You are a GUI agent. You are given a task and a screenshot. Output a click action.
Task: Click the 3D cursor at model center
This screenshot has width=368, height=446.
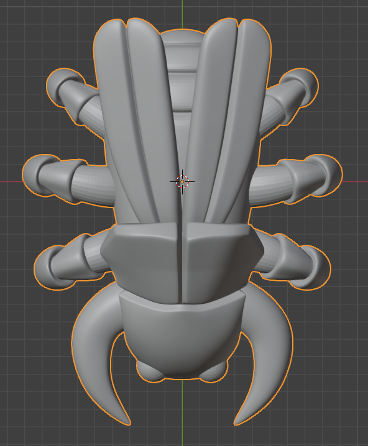click(x=182, y=181)
